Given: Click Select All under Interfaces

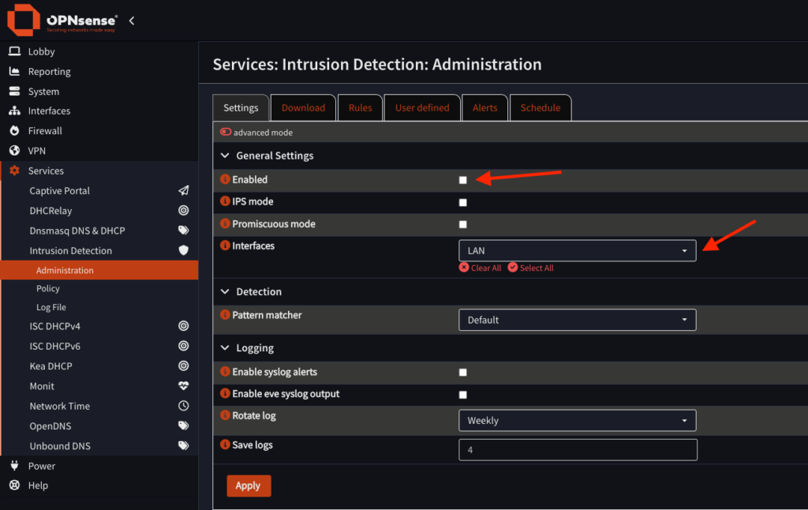Looking at the screenshot, I should click(x=531, y=268).
